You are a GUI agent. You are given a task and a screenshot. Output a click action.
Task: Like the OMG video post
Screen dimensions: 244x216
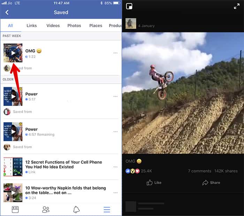154,183
